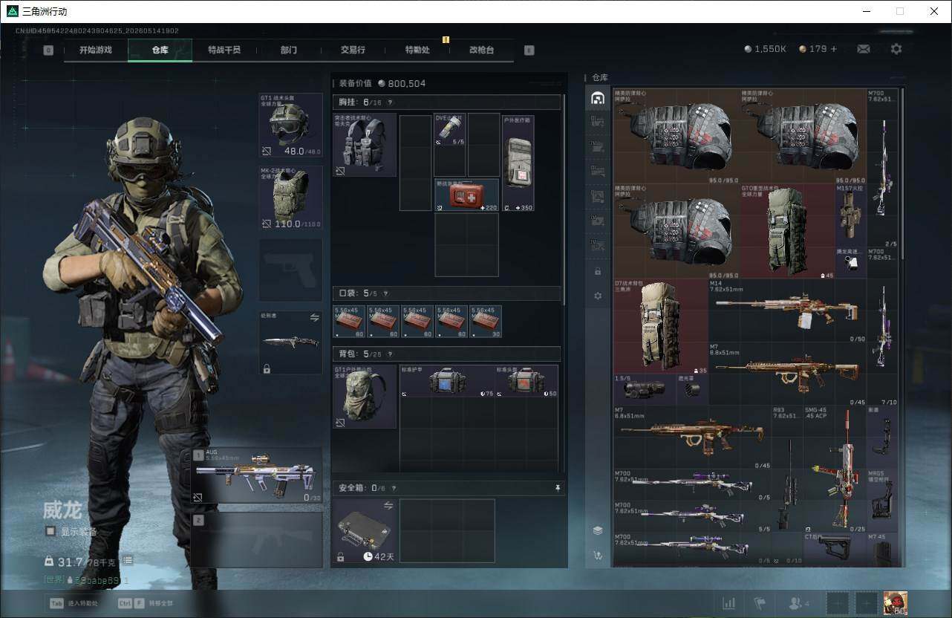Click the empty weapon slot 2
Image resolution: width=952 pixels, height=618 pixels.
click(x=256, y=539)
